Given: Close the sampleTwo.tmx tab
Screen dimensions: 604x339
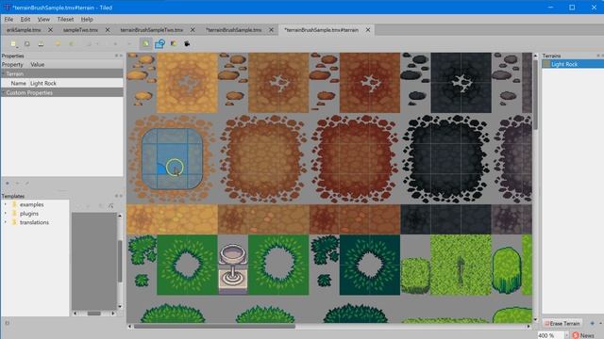Looking at the screenshot, I should tap(108, 30).
